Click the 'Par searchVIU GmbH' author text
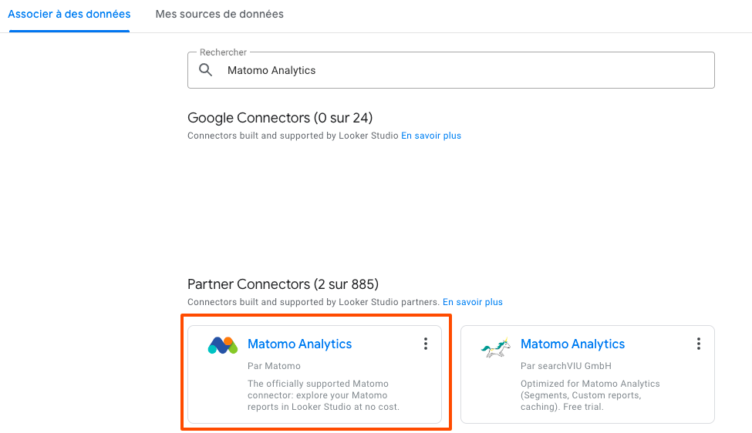The height and width of the screenshot is (433, 752). tap(566, 366)
